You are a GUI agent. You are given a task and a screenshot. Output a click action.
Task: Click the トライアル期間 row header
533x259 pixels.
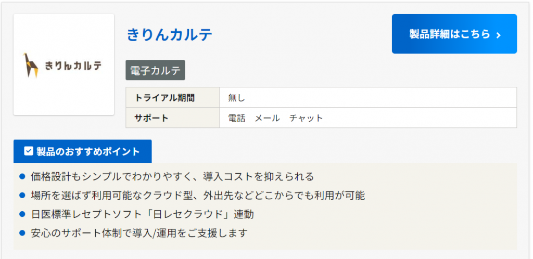point(165,98)
